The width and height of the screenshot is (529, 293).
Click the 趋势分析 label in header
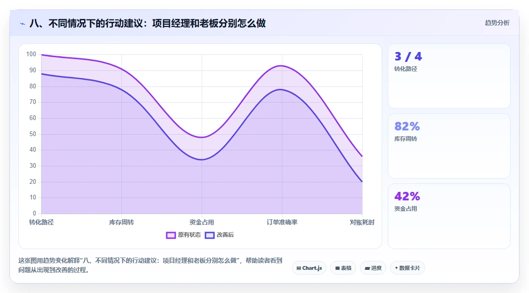point(497,23)
